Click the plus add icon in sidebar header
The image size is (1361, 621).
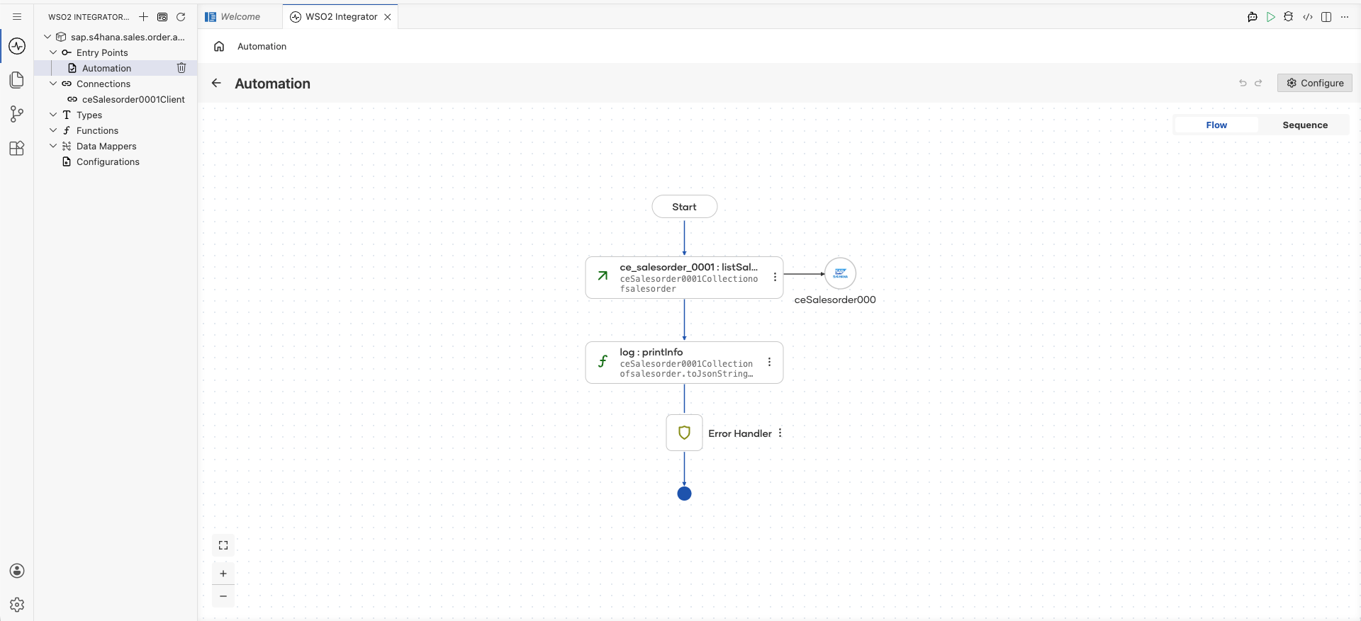click(144, 16)
